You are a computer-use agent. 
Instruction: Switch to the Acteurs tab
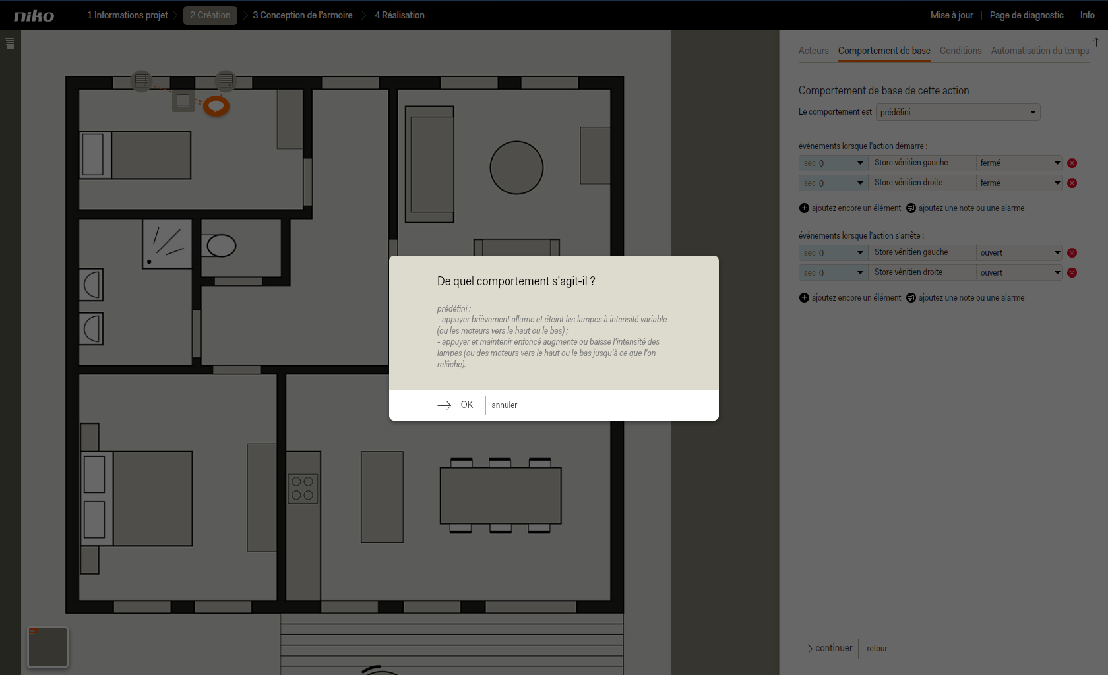tap(814, 51)
